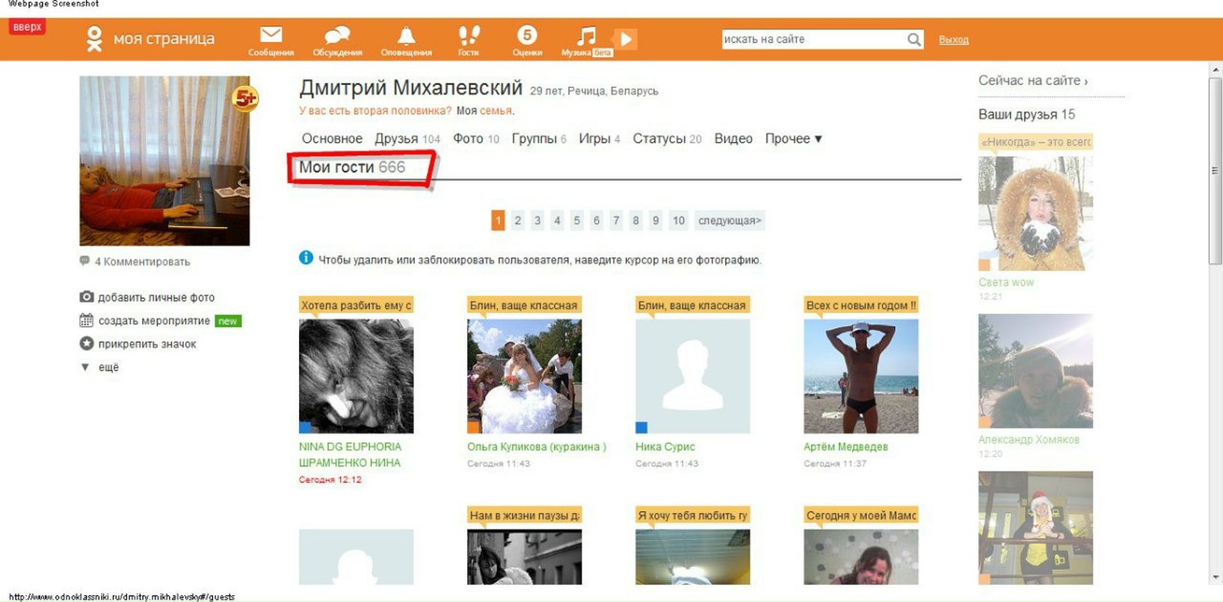Image resolution: width=1223 pixels, height=602 pixels.
Task: Click прикрепить значок link
Action: 147,344
